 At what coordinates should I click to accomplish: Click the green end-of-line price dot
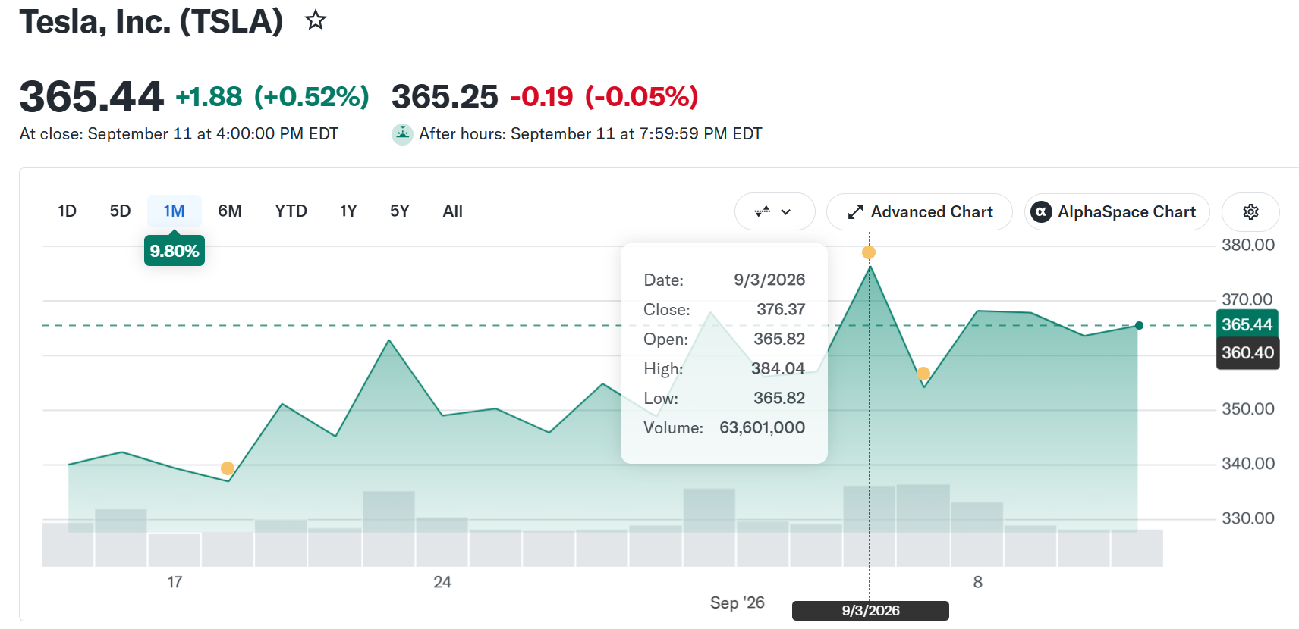click(x=1139, y=326)
